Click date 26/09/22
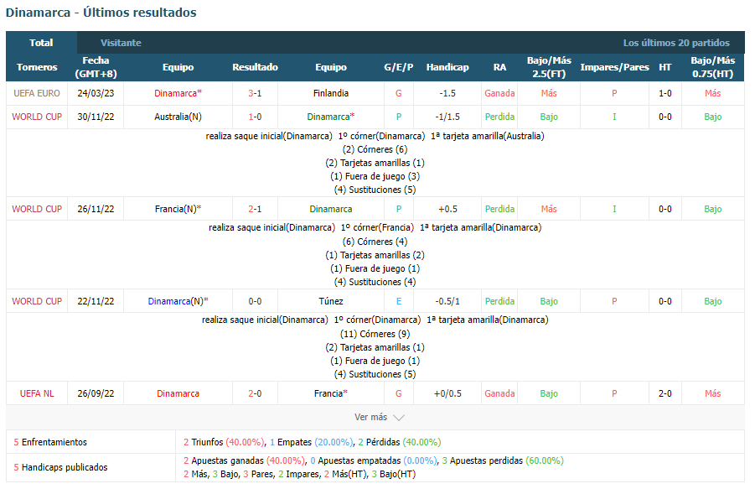Screen dimensions: 755x489 click(x=96, y=393)
